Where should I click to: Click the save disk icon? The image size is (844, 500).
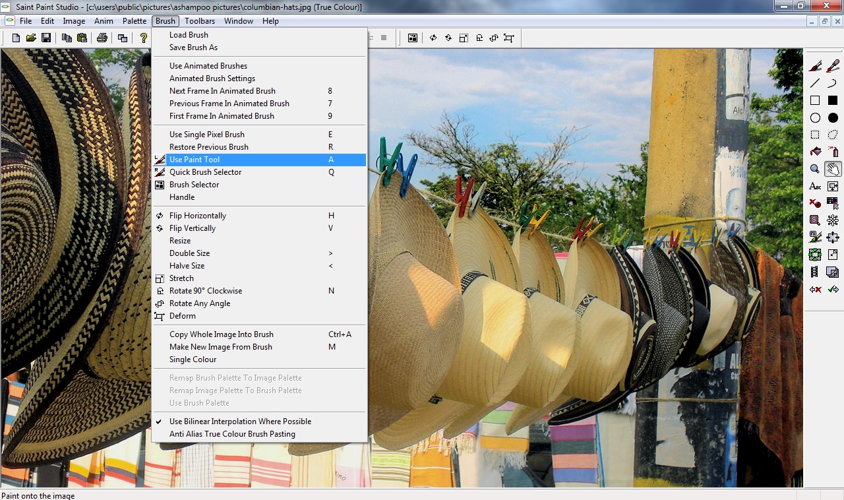point(46,38)
